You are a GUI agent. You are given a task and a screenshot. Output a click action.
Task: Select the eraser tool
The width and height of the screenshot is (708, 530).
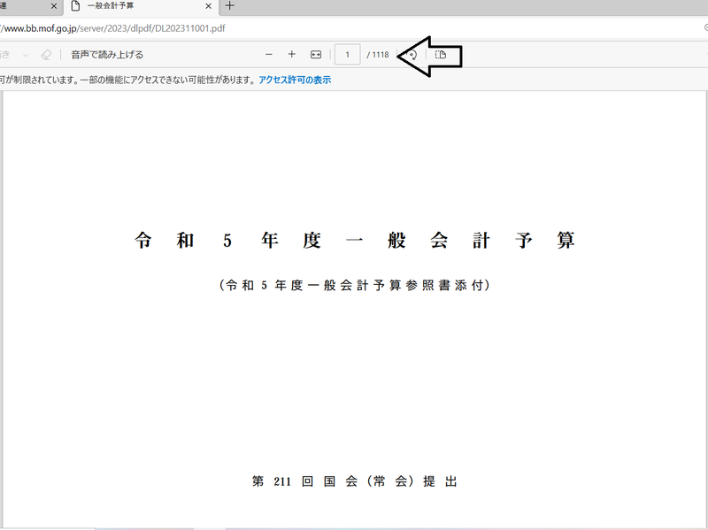(x=46, y=55)
